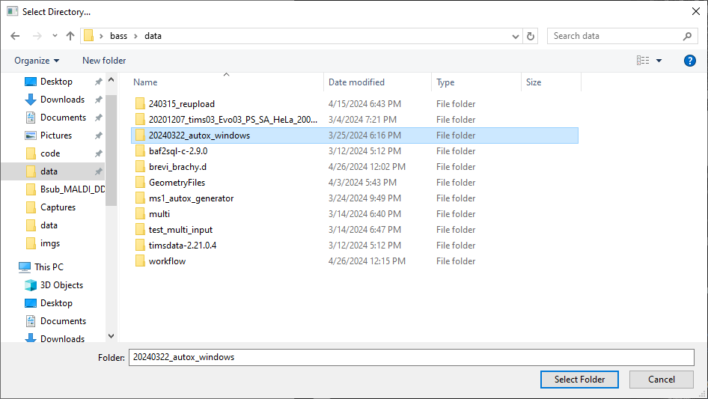Click the folder icon in address bar
This screenshot has height=399, width=708.
tap(89, 36)
